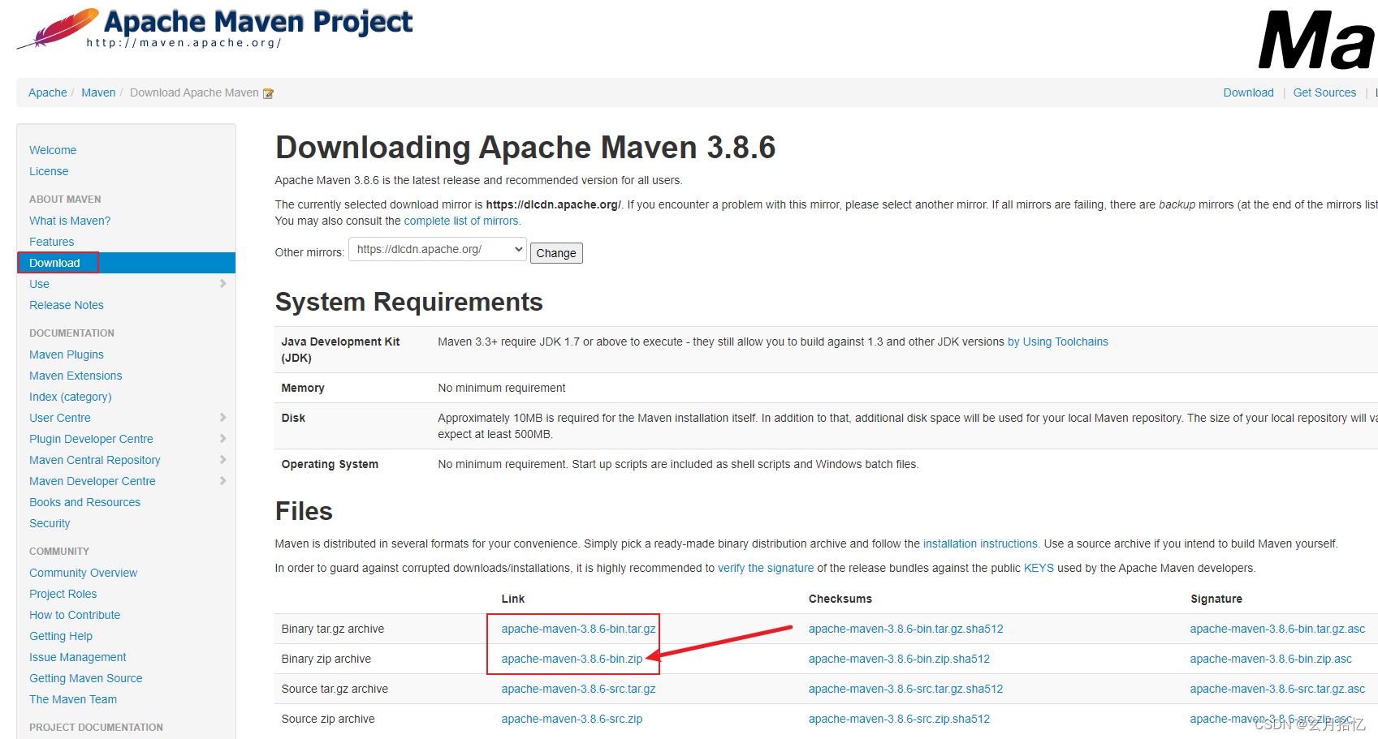Open How to Contribute link
Viewport: 1378px width, 739px height.
click(x=75, y=615)
